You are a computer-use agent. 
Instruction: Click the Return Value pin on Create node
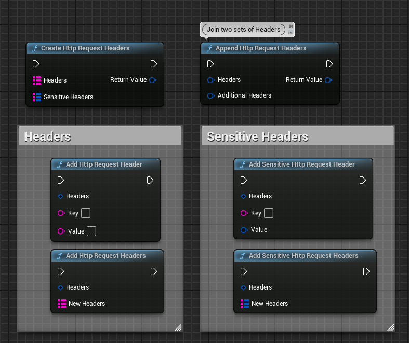[153, 80]
